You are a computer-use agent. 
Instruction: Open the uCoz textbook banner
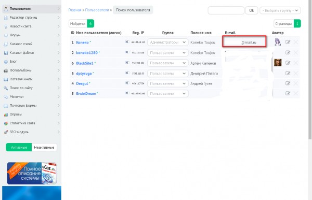click(32, 173)
